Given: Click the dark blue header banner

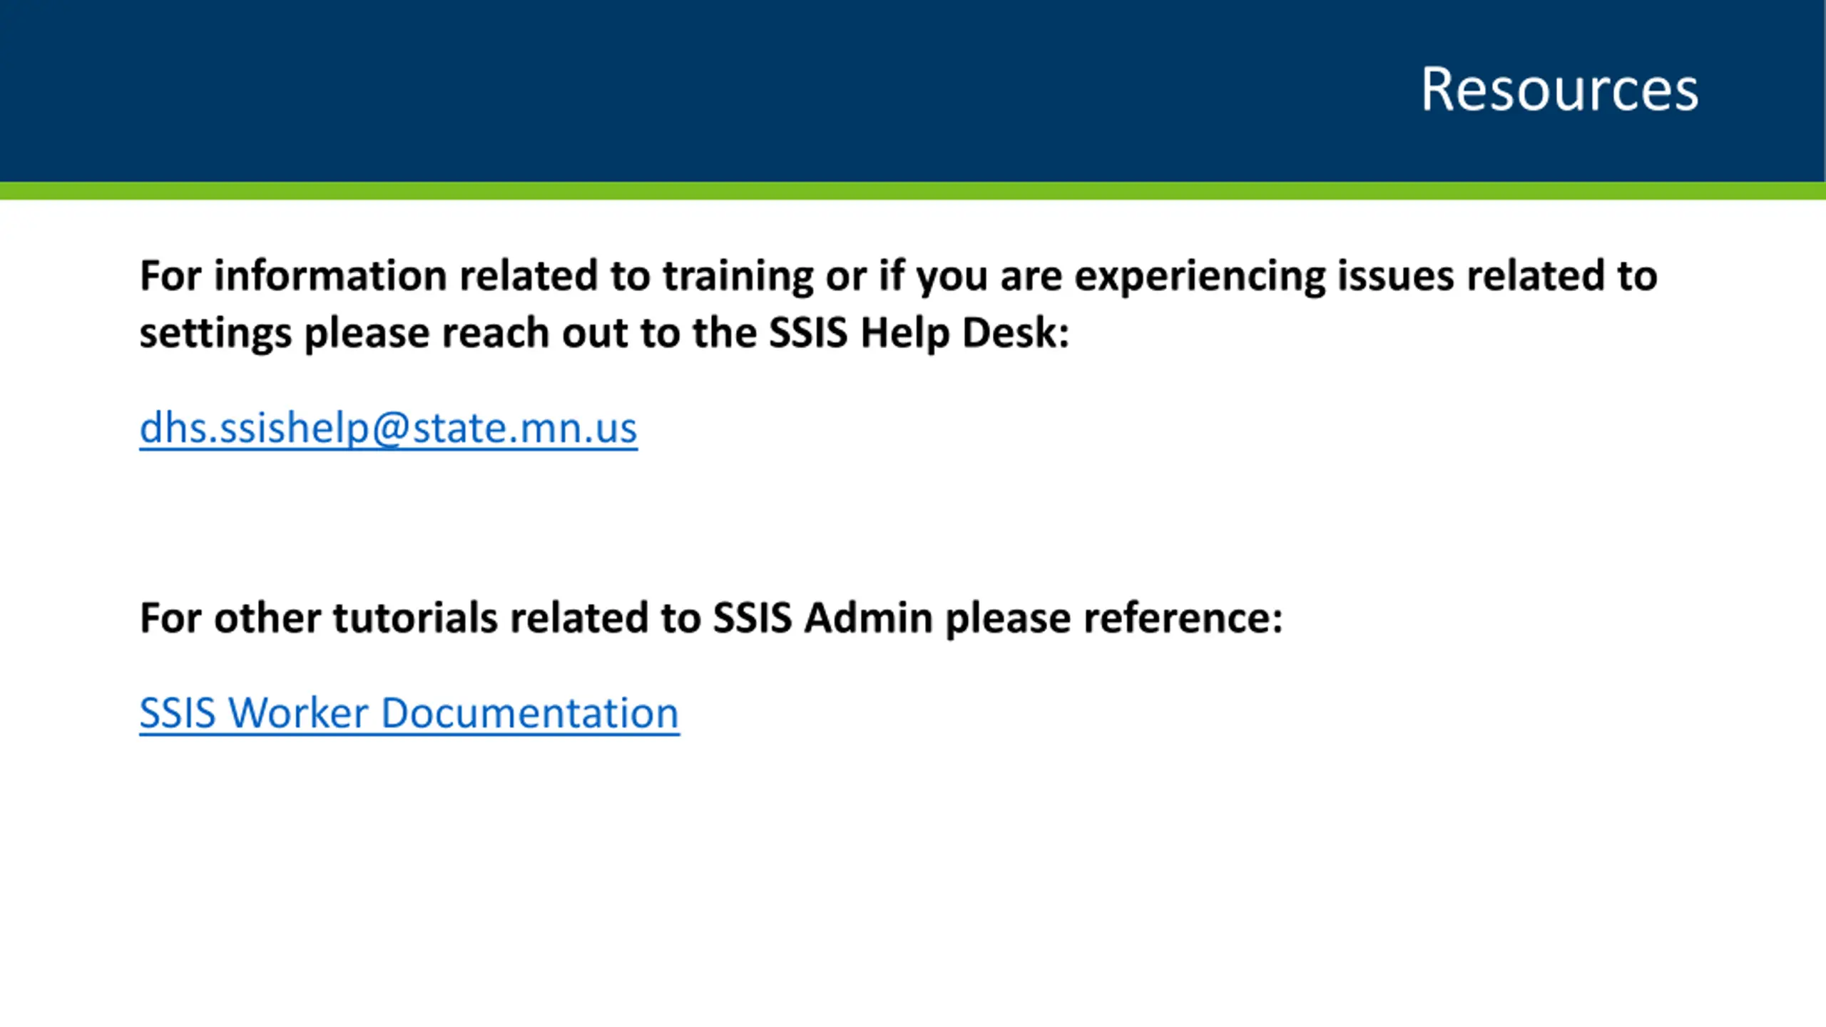Looking at the screenshot, I should [913, 91].
